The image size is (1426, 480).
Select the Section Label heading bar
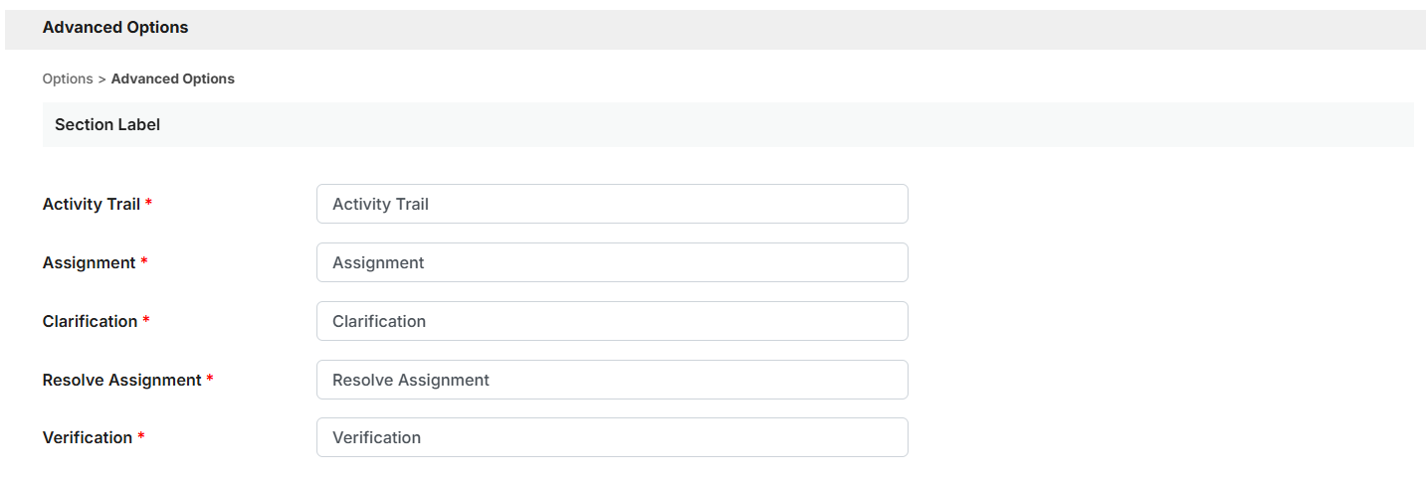[727, 124]
